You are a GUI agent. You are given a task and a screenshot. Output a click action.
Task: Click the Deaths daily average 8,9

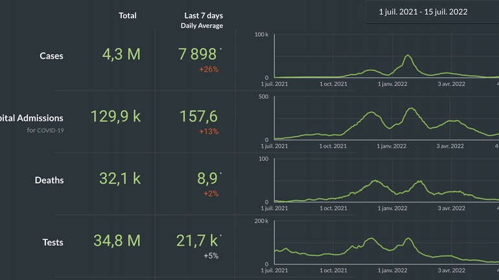207,178
